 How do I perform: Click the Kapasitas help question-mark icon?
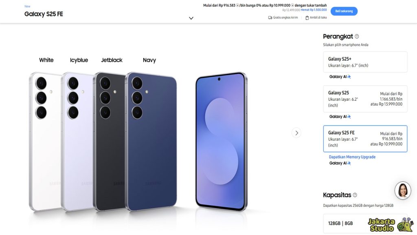pos(355,195)
